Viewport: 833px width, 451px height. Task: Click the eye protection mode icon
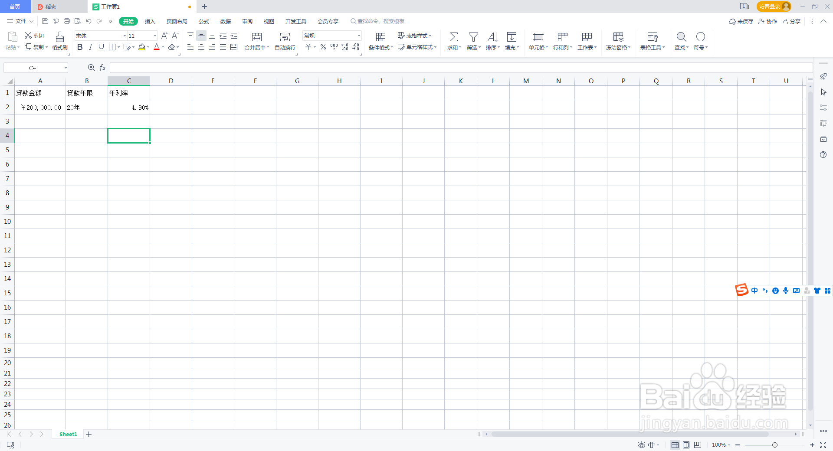641,445
